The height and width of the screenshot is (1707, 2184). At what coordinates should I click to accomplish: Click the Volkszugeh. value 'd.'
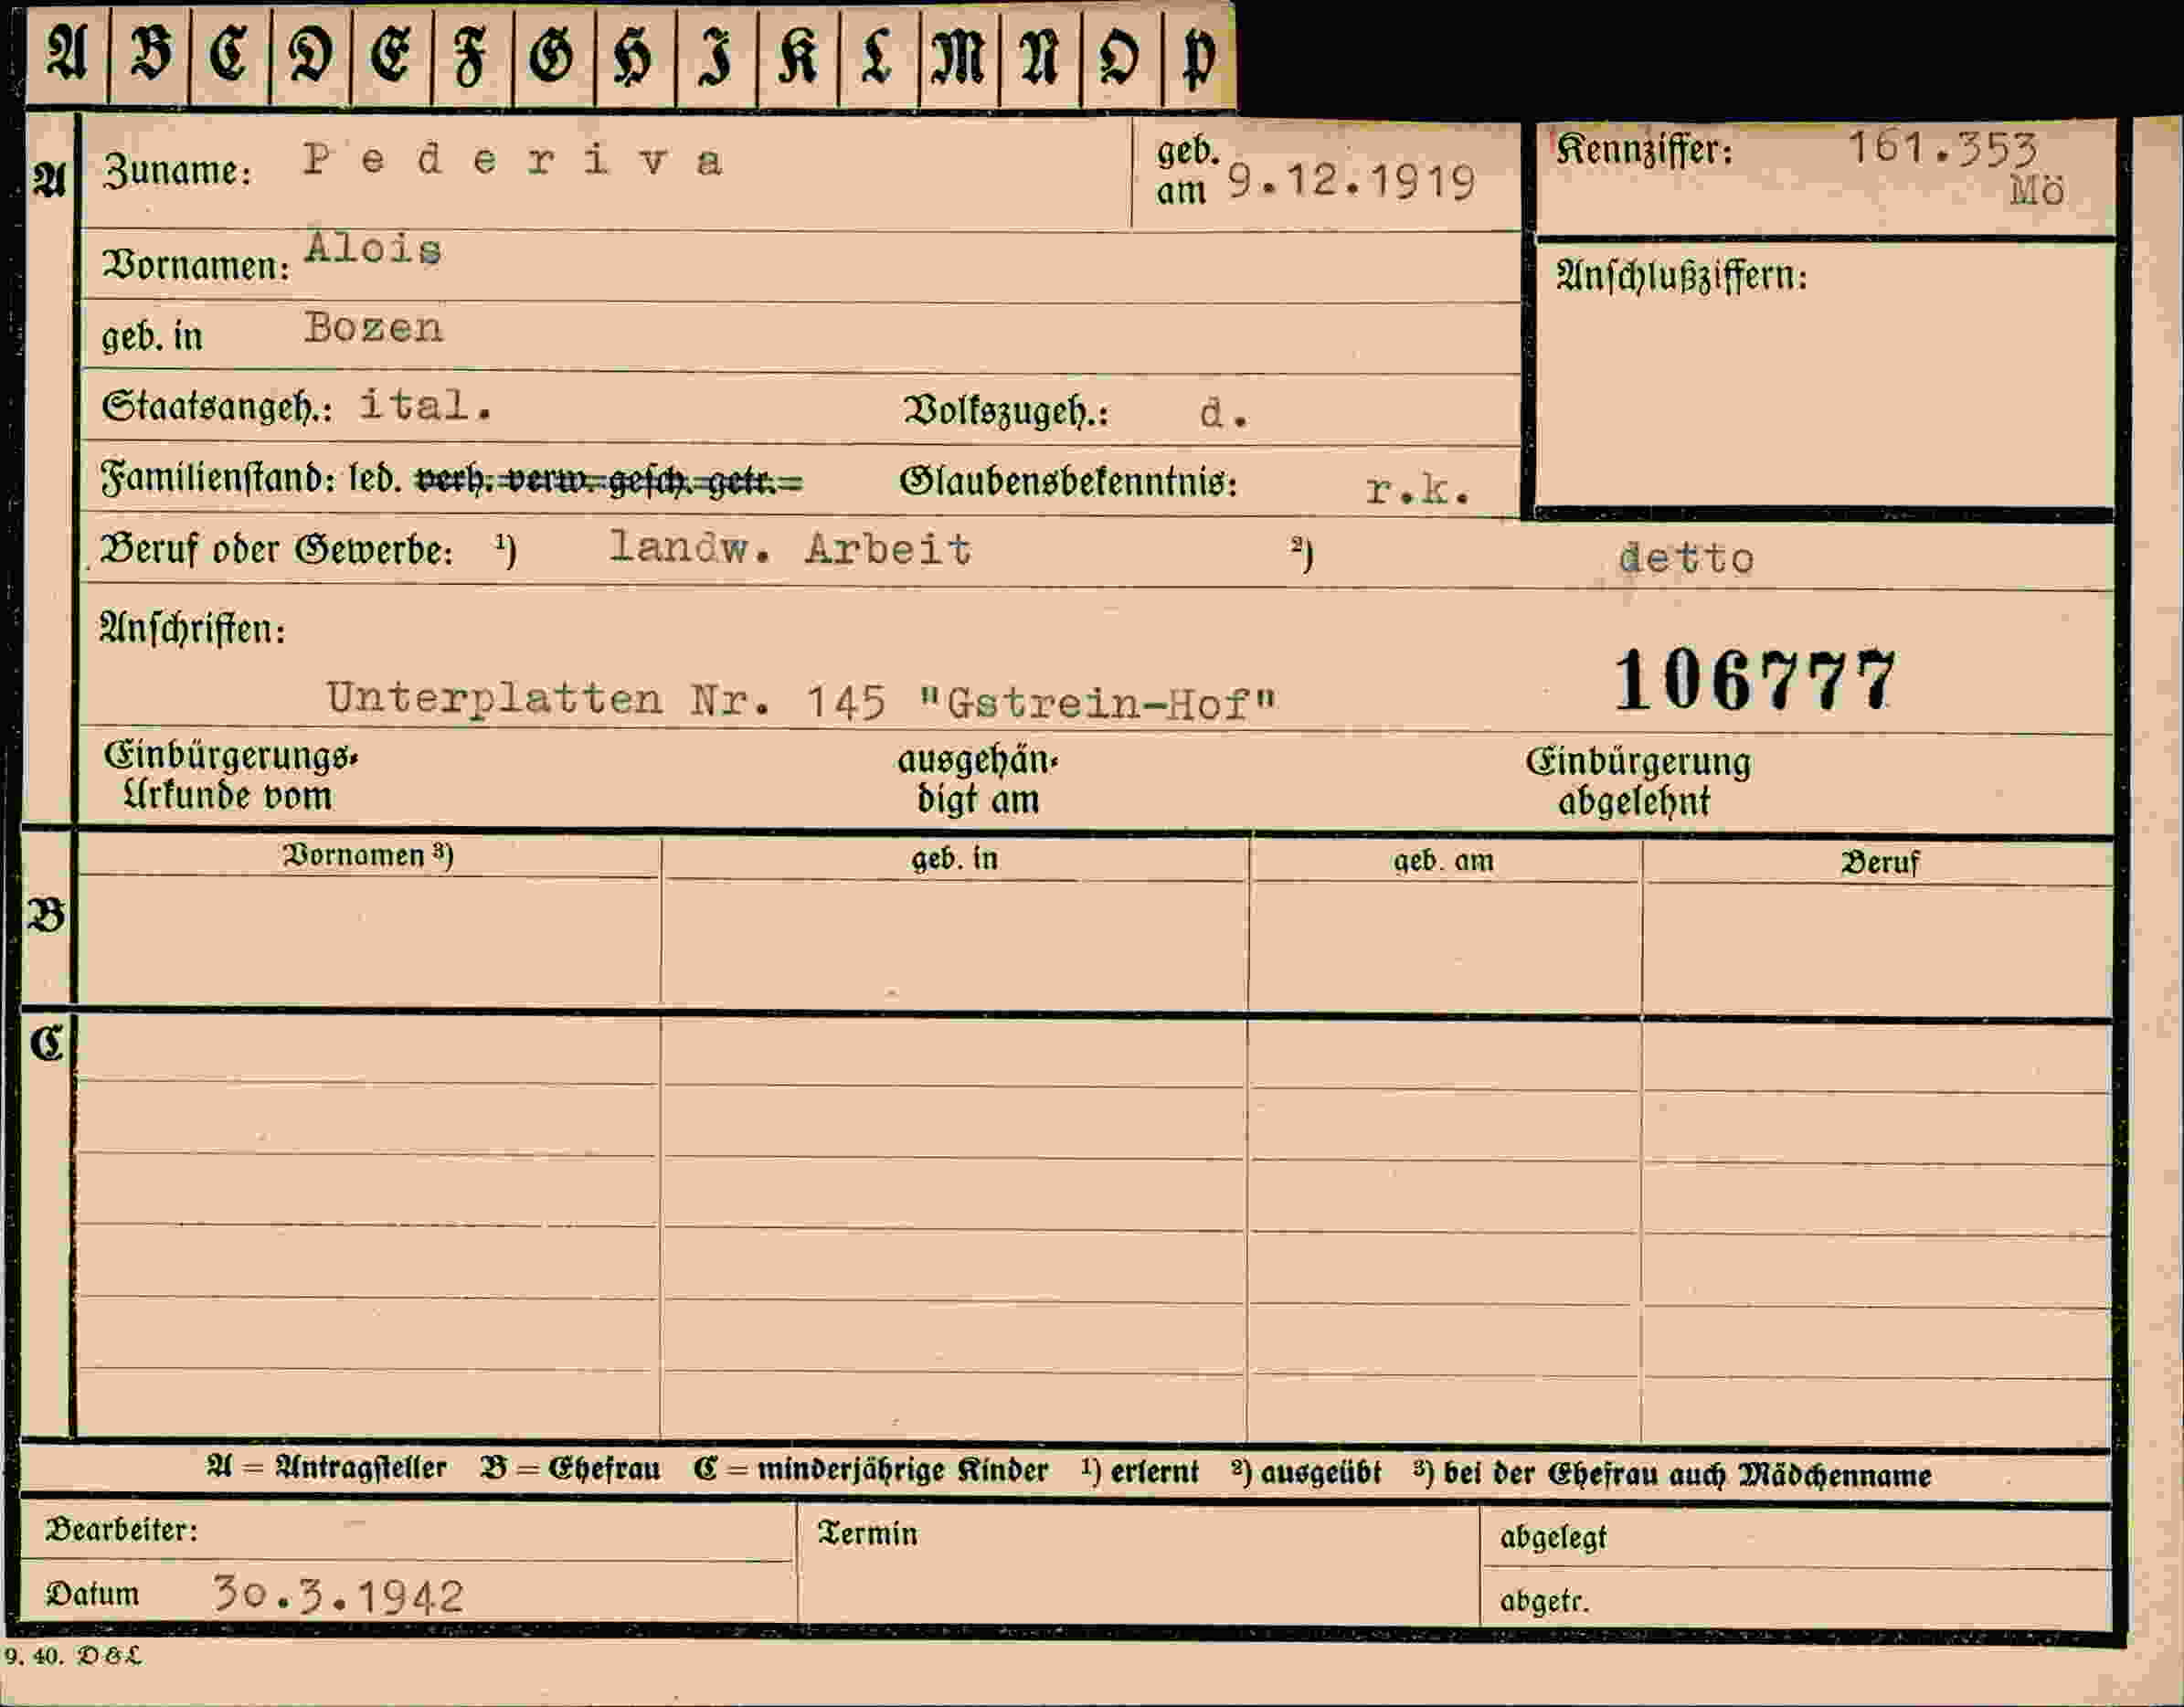tap(1224, 412)
